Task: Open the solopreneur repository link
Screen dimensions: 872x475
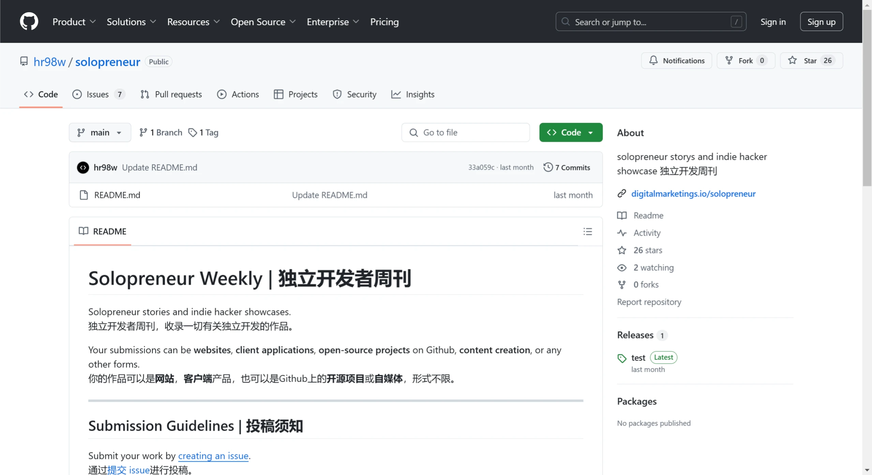Action: (x=107, y=62)
